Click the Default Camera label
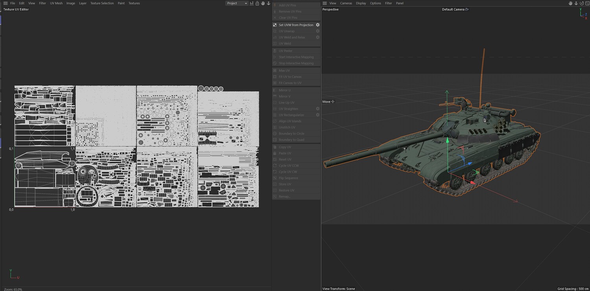This screenshot has width=590, height=291. click(453, 9)
